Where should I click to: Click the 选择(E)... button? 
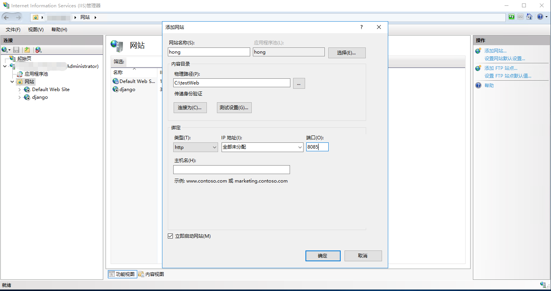pos(347,53)
